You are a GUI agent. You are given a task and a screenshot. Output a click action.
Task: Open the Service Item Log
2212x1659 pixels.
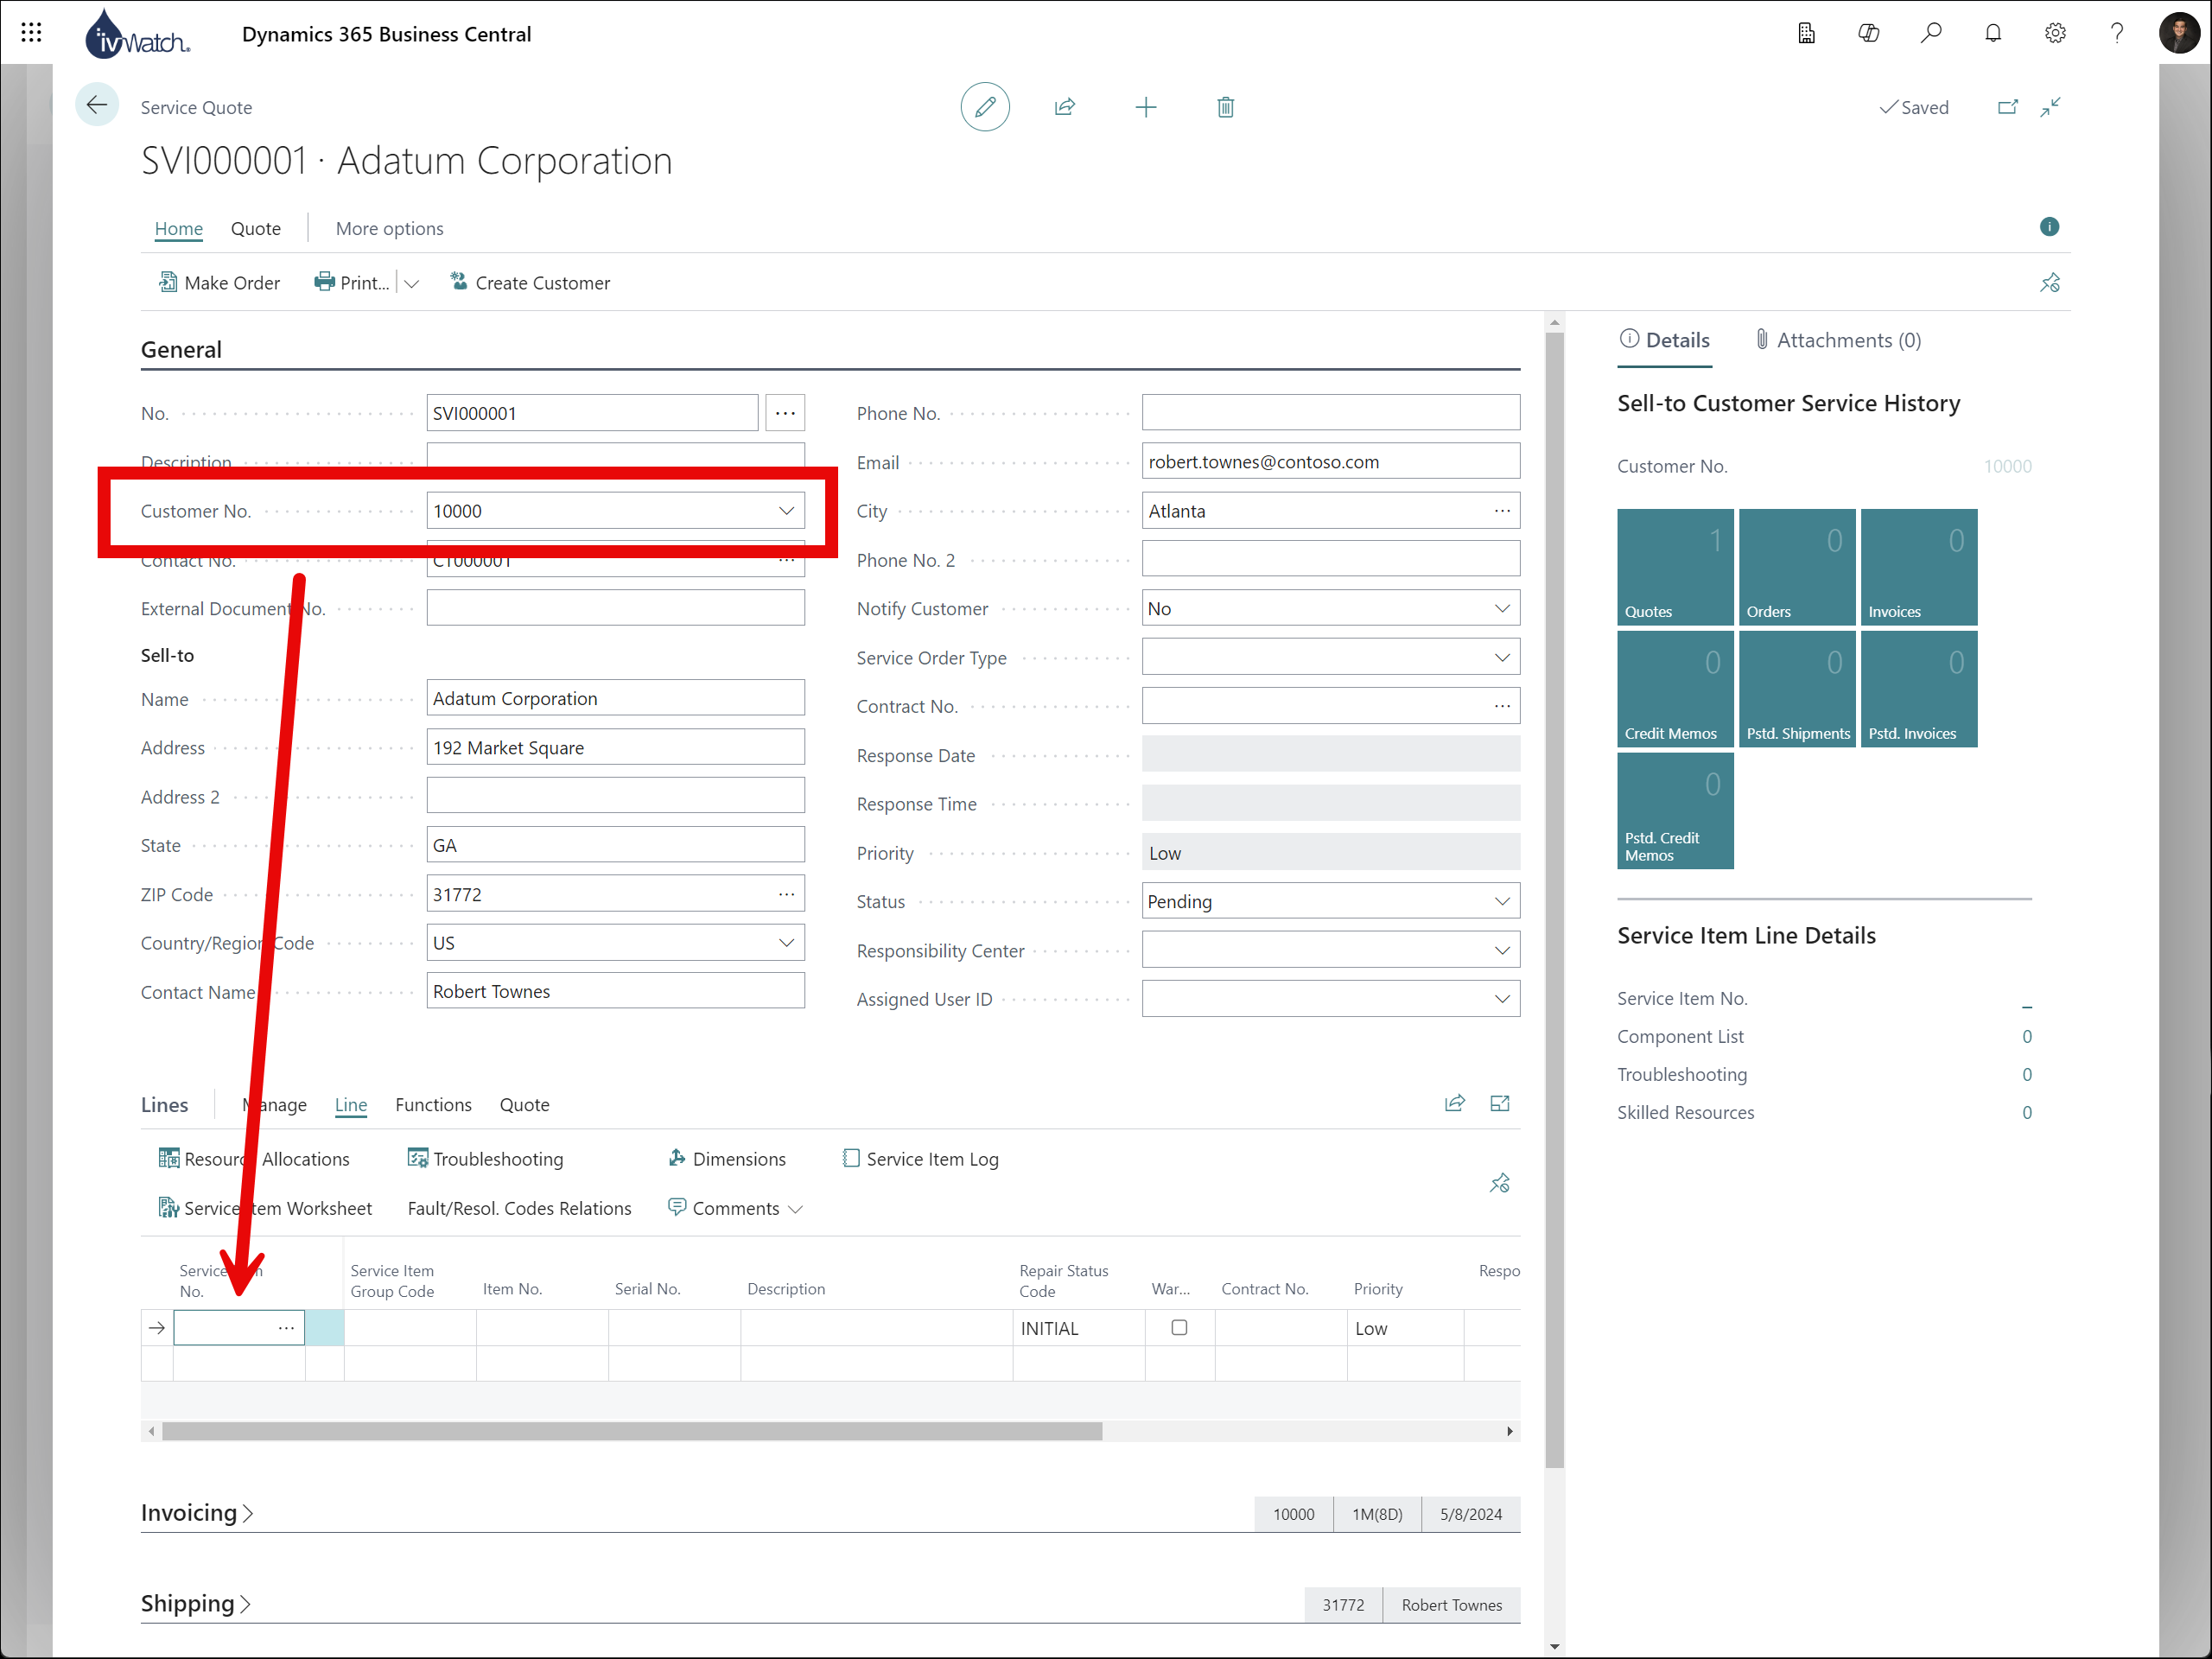[920, 1159]
